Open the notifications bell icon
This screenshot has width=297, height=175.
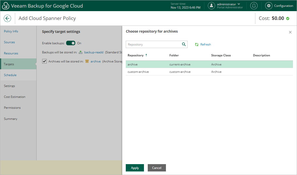click(254, 6)
